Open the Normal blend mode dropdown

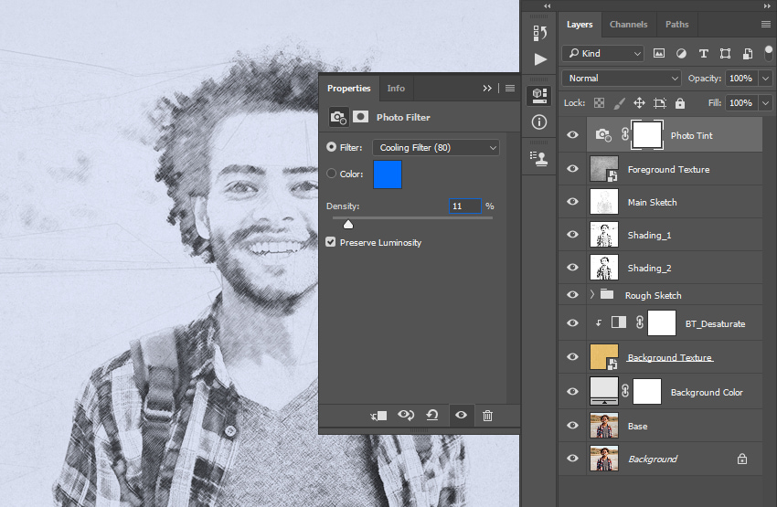(622, 79)
